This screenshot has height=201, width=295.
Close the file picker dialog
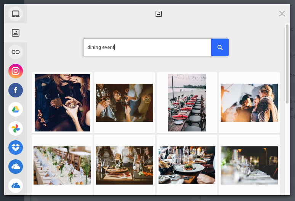click(x=282, y=14)
